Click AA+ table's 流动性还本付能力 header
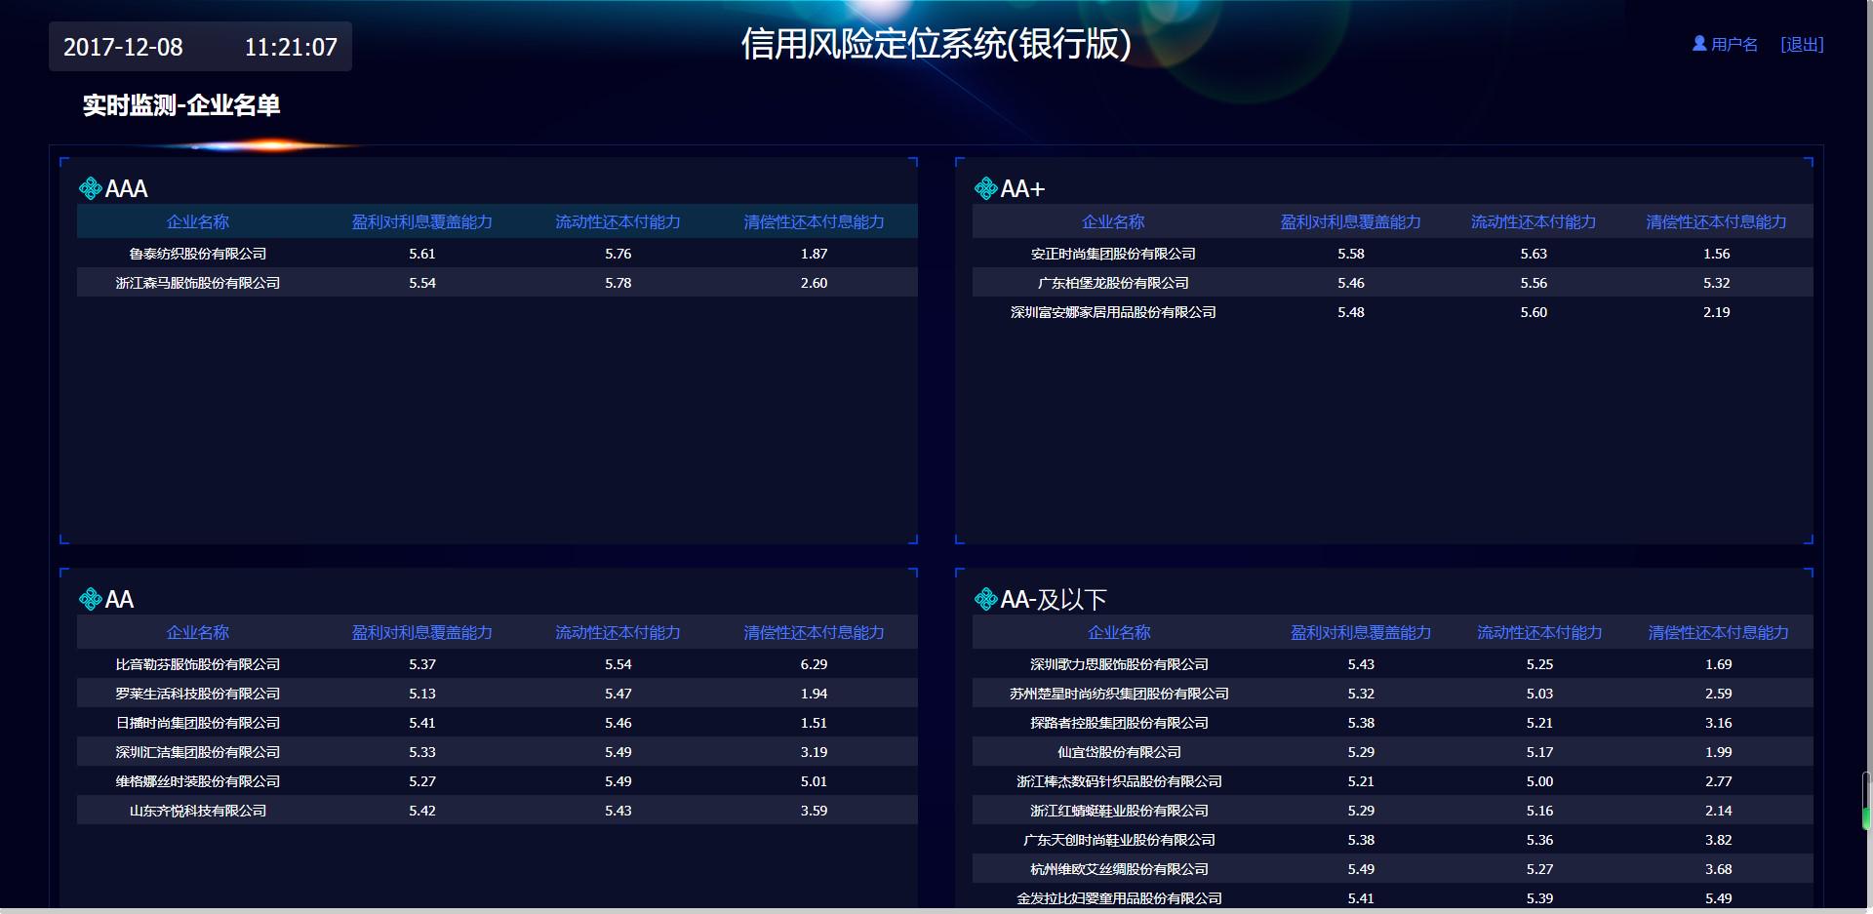The height and width of the screenshot is (914, 1873). (x=1534, y=222)
